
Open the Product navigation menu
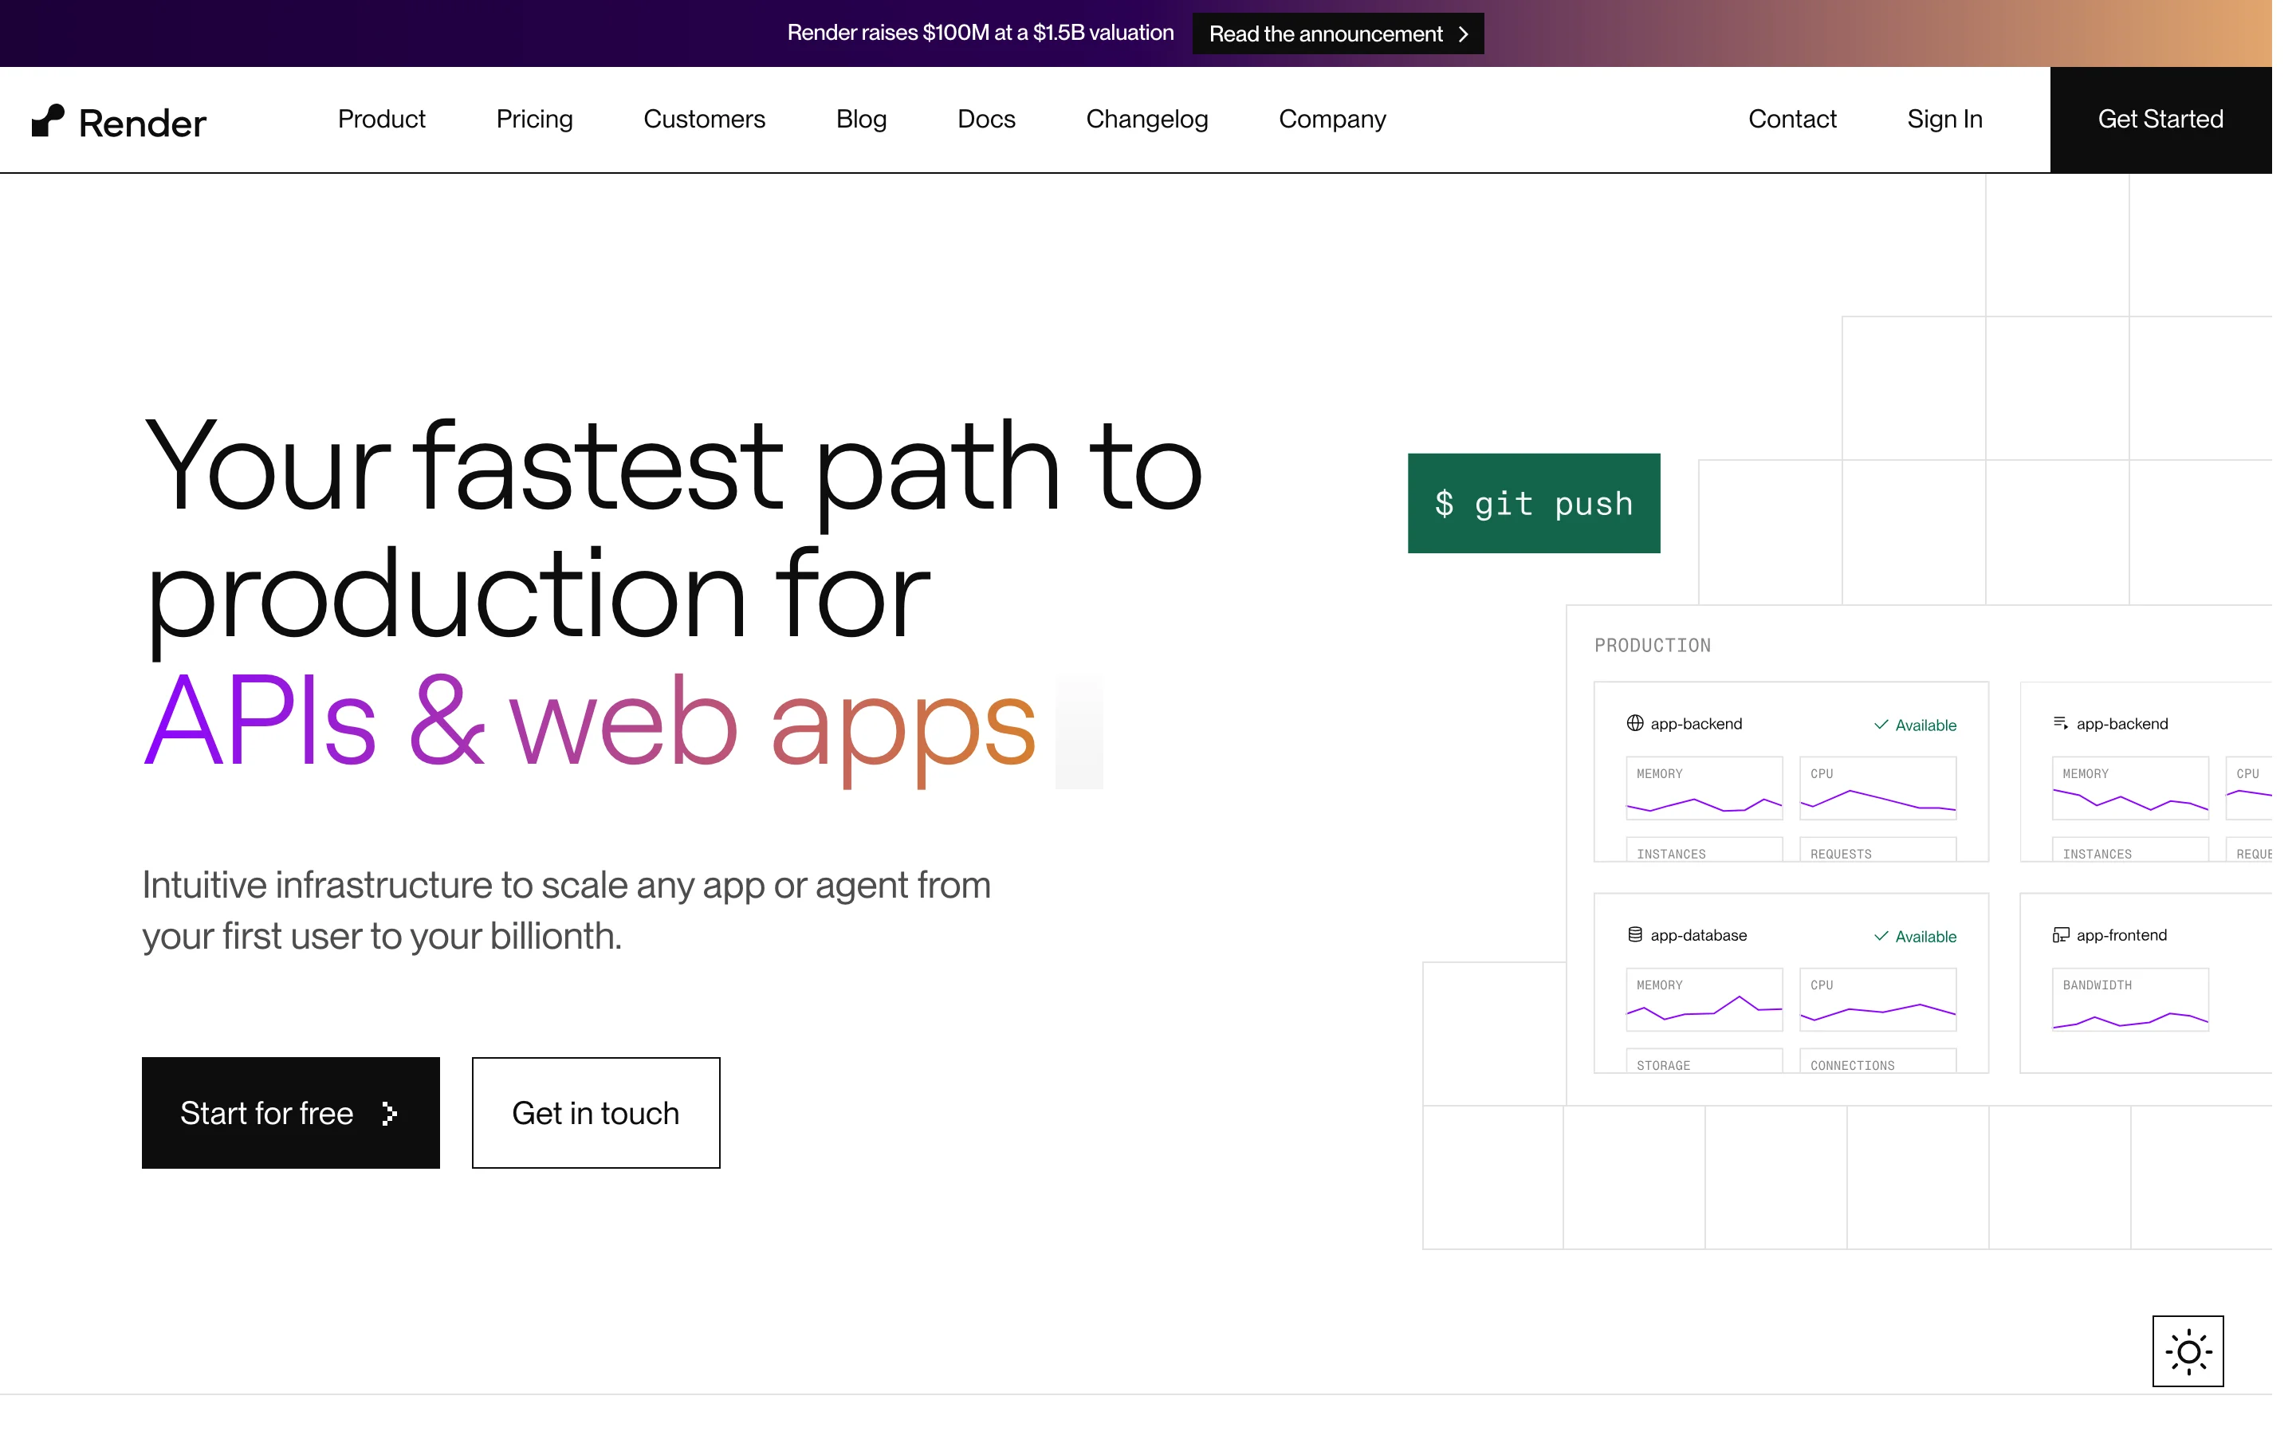[x=381, y=120]
